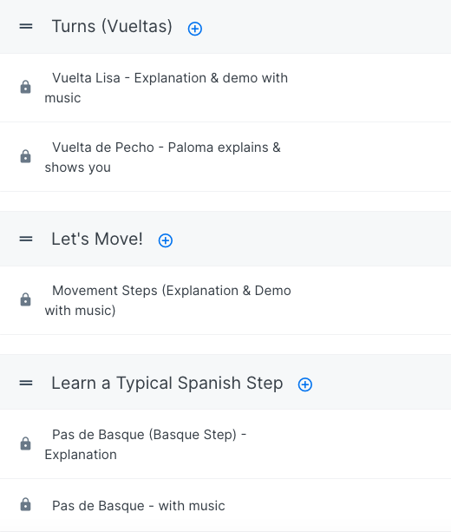Click plus icon next to Learn a Typical Spanish Step
This screenshot has height=532, width=451.
coord(304,384)
